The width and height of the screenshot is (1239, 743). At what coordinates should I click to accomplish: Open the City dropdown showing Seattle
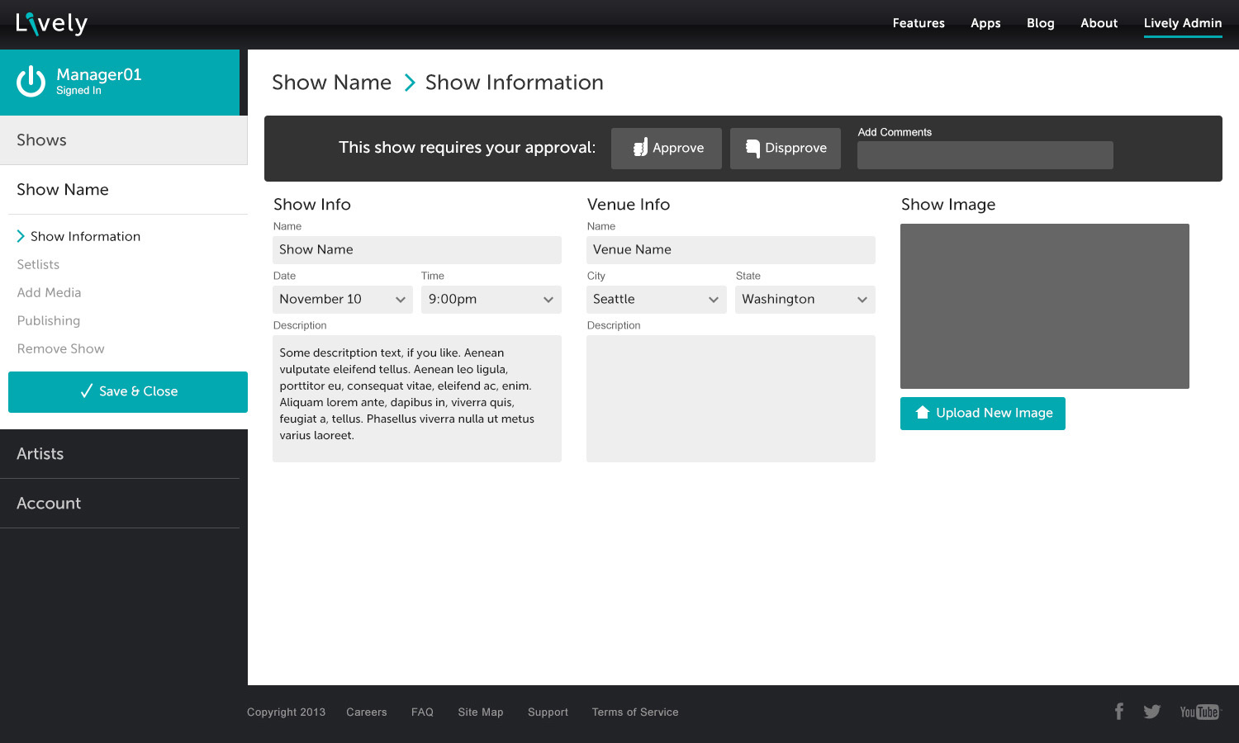tap(657, 300)
